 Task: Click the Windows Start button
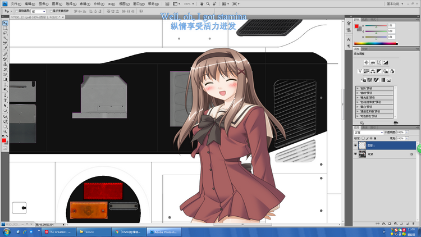[x=6, y=232]
